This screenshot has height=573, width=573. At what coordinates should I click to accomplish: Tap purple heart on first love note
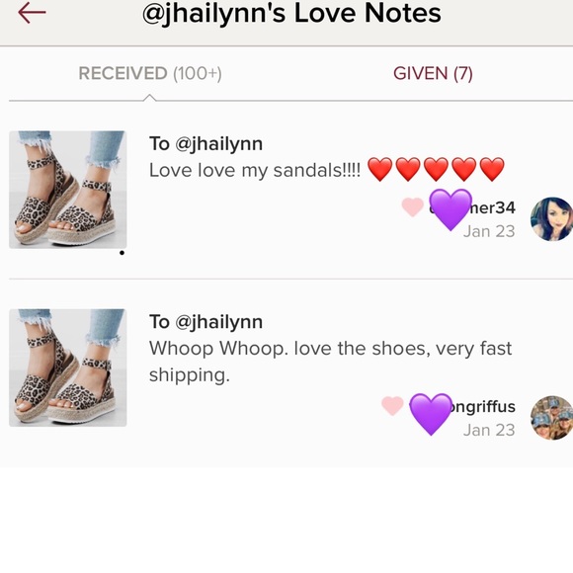(x=450, y=209)
